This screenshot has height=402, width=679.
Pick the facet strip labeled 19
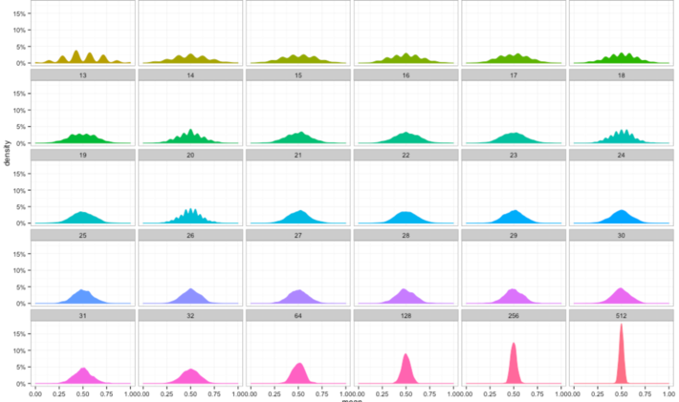[x=82, y=156]
